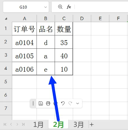The image size is (128, 130).
Task: Click the zoom magnifier icon in formula bar
Action: 60,7
